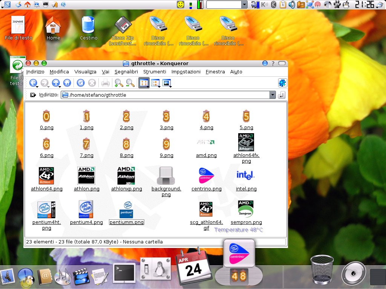This screenshot has height=289, width=386.
Task: Switch to the tree view mode button
Action: (155, 83)
